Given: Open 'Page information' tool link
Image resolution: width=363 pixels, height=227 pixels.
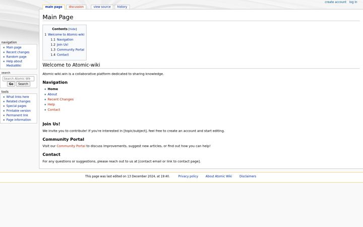Looking at the screenshot, I should coord(19,120).
